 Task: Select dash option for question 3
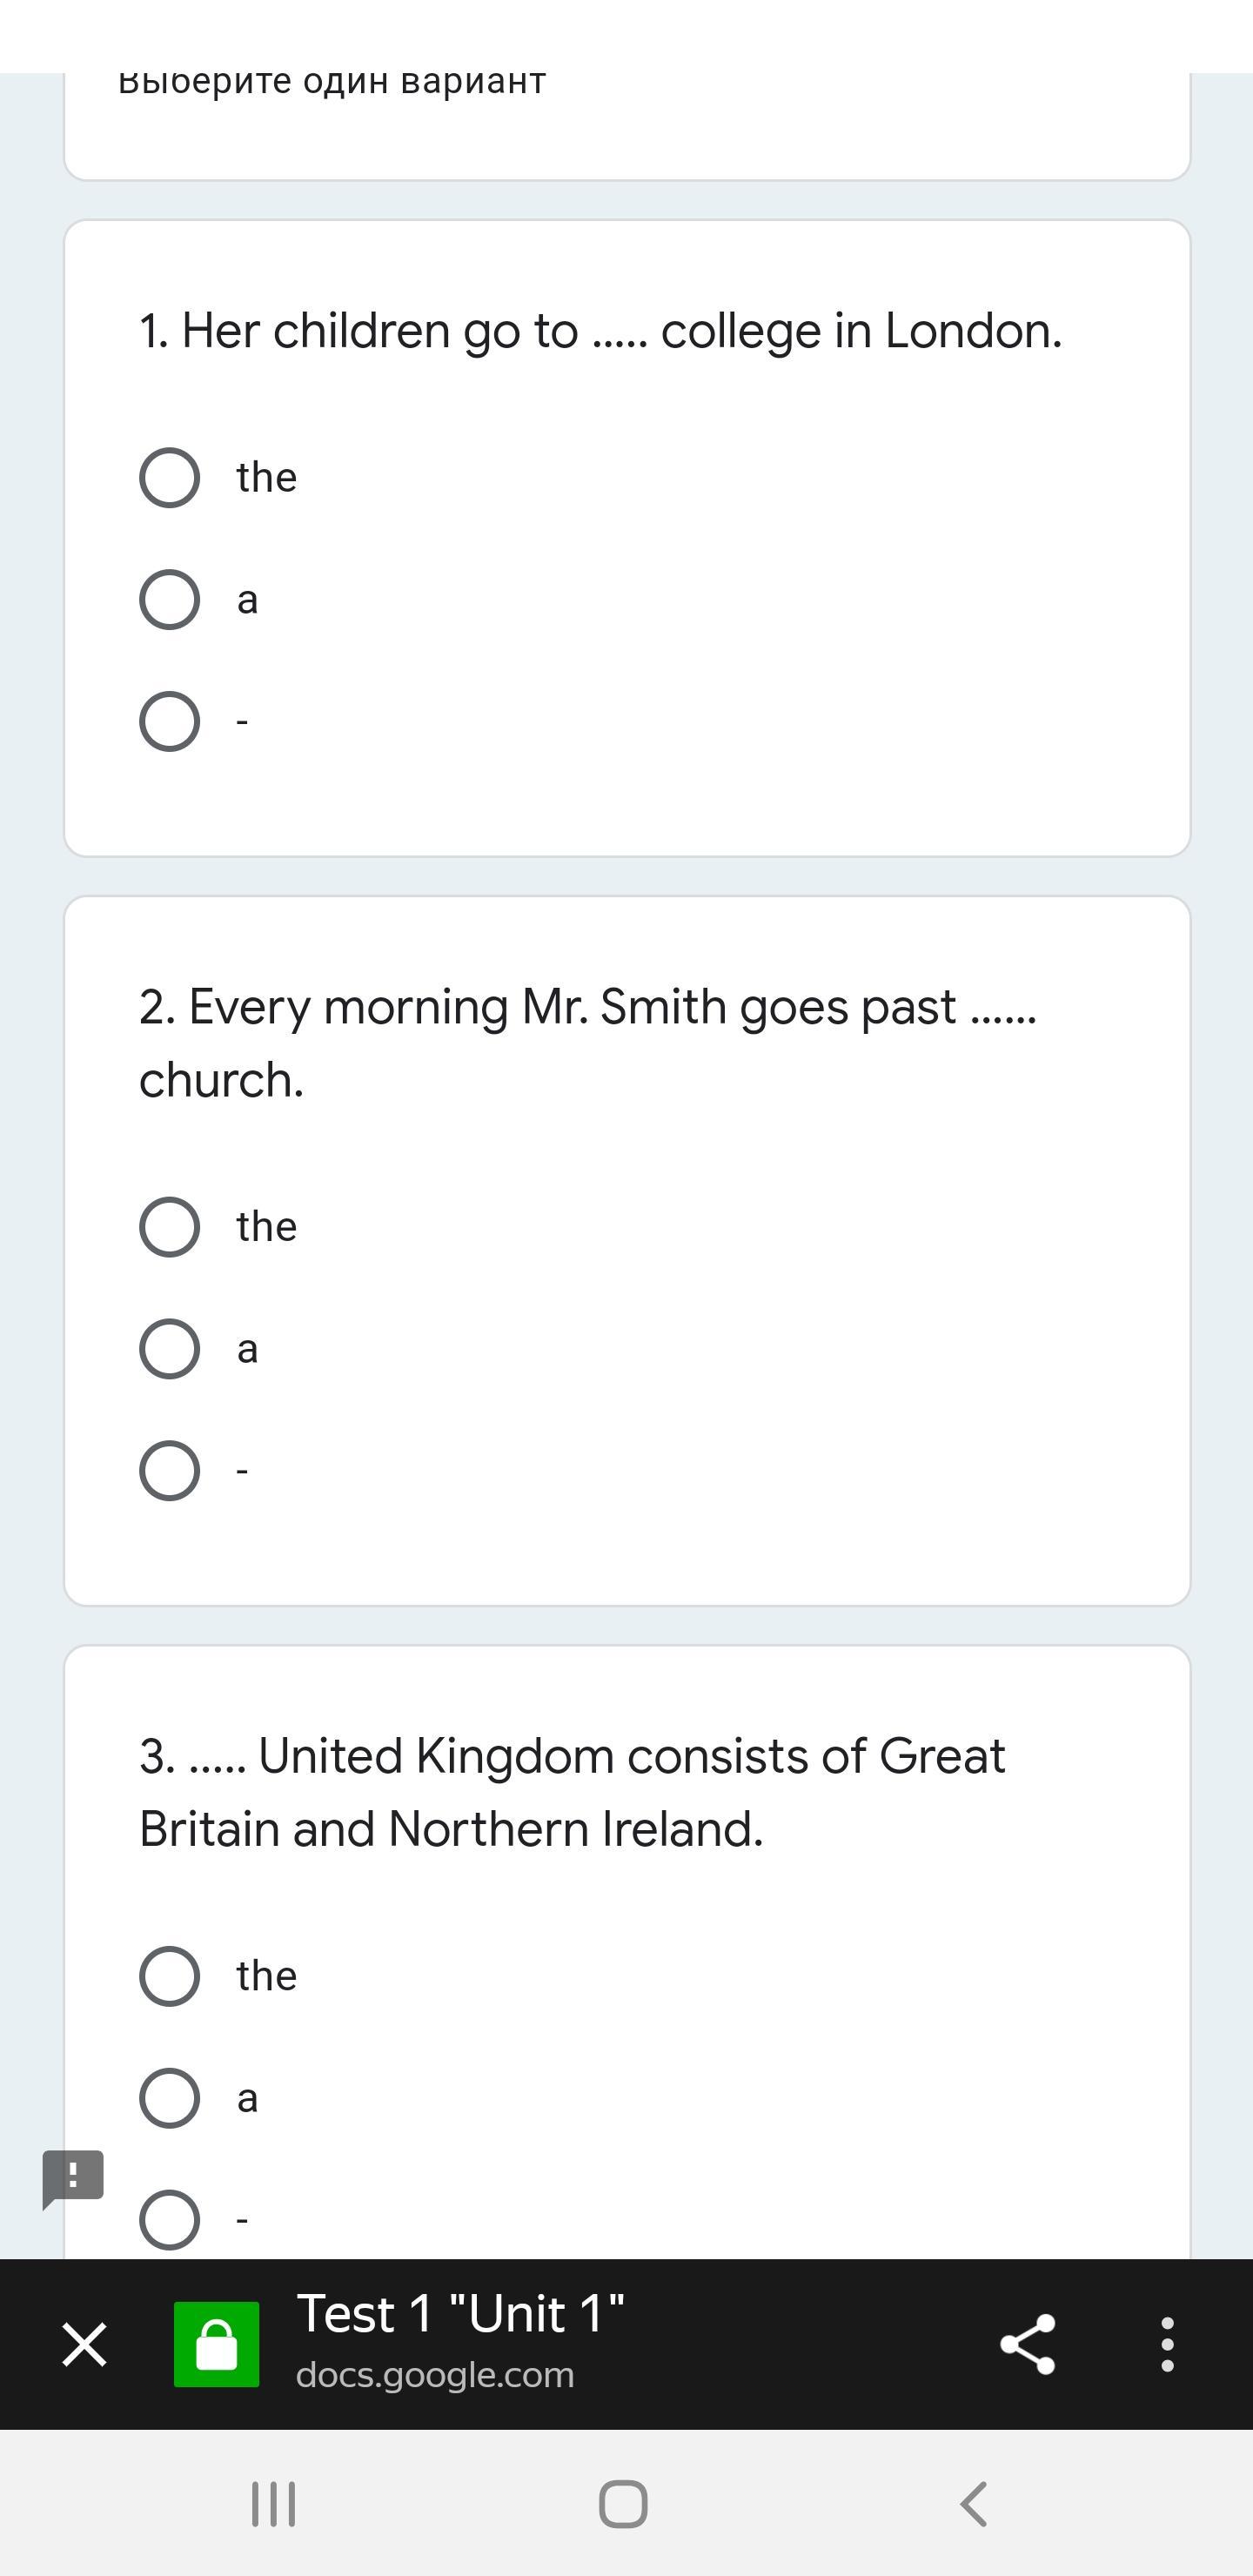[x=169, y=2219]
